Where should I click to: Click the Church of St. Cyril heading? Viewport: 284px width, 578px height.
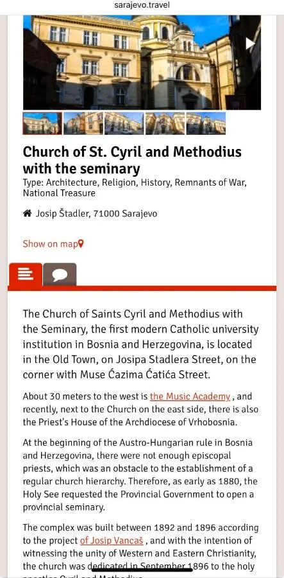(x=132, y=160)
